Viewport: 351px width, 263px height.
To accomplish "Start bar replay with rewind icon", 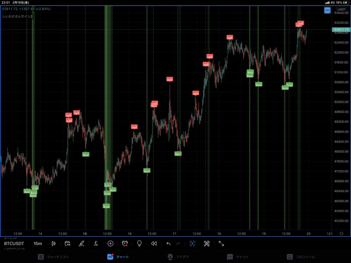I will point(154,243).
